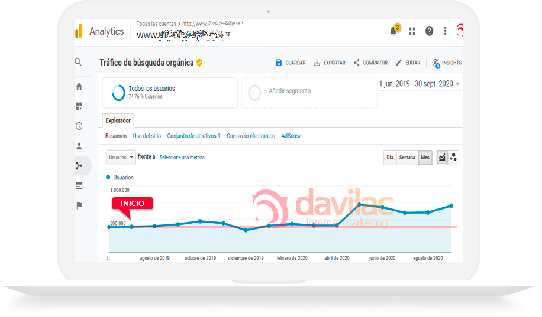
Task: Go to Home in the sidebar
Action: (x=79, y=86)
